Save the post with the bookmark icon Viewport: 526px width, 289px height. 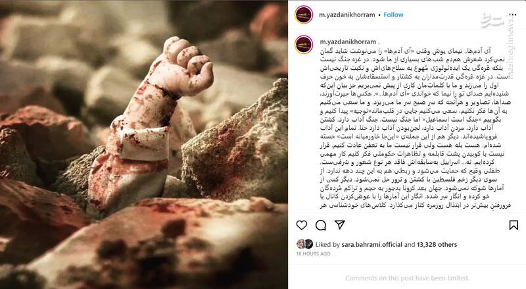[x=514, y=225]
